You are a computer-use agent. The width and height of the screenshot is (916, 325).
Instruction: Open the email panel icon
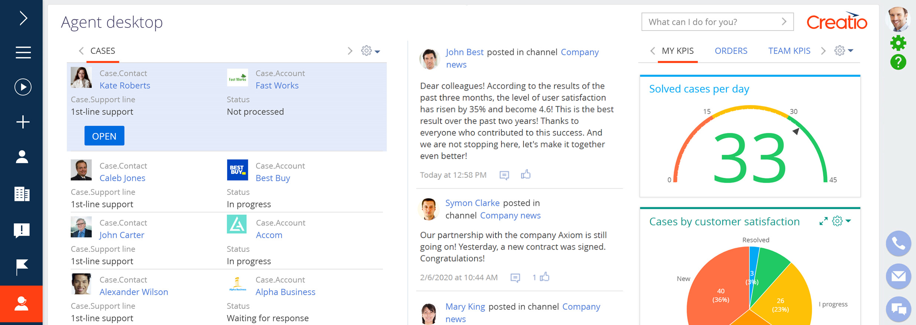(898, 276)
